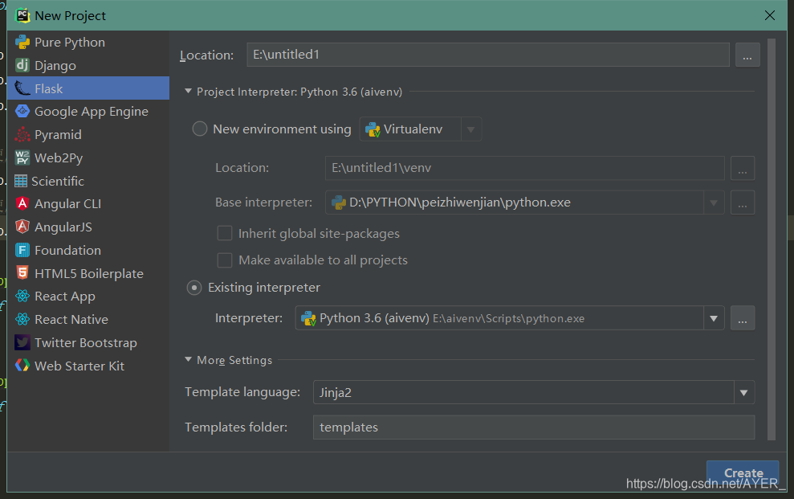Enable Inherit global site-packages checkbox
Image resolution: width=794 pixels, height=499 pixels.
pos(224,233)
